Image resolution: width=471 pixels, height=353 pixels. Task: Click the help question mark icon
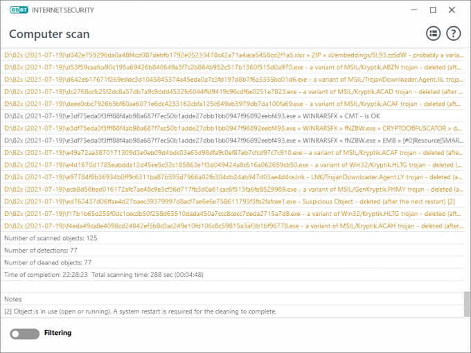pos(453,33)
